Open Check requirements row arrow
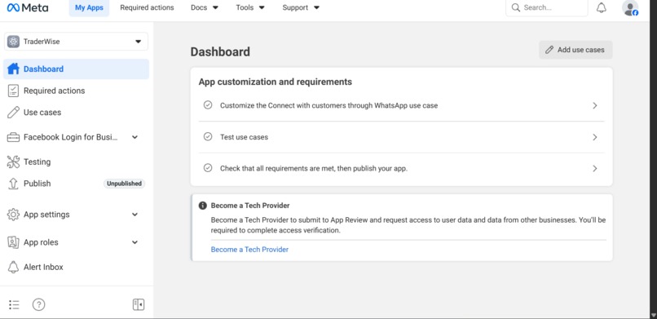The width and height of the screenshot is (657, 319). [x=595, y=169]
